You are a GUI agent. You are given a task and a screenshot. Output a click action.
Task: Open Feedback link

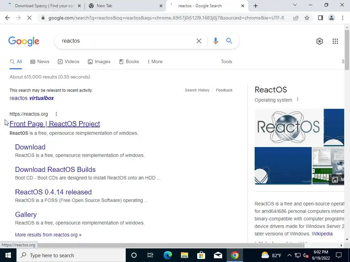coord(224,90)
